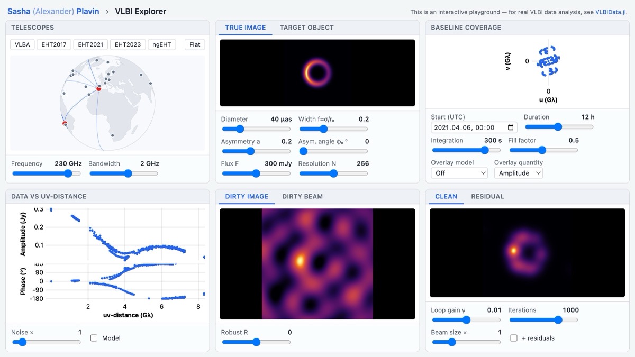Screen dimensions: 635x357
Task: Adjust the Bandwidth slider
Action: tap(123, 173)
